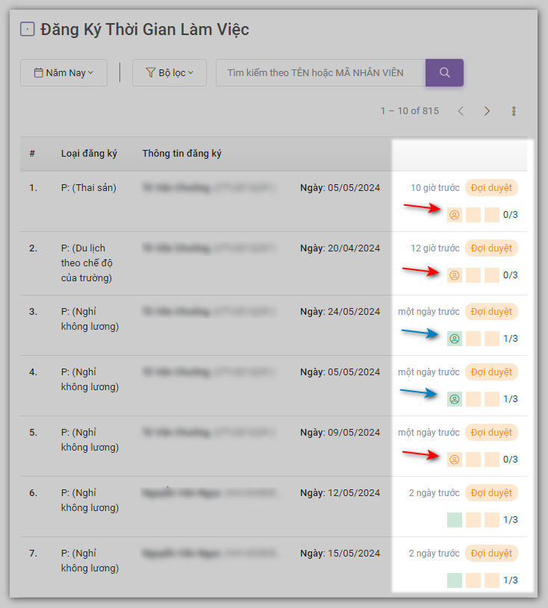Click orange approver icon in row 5
Image resolution: width=548 pixels, height=608 pixels.
point(454,460)
